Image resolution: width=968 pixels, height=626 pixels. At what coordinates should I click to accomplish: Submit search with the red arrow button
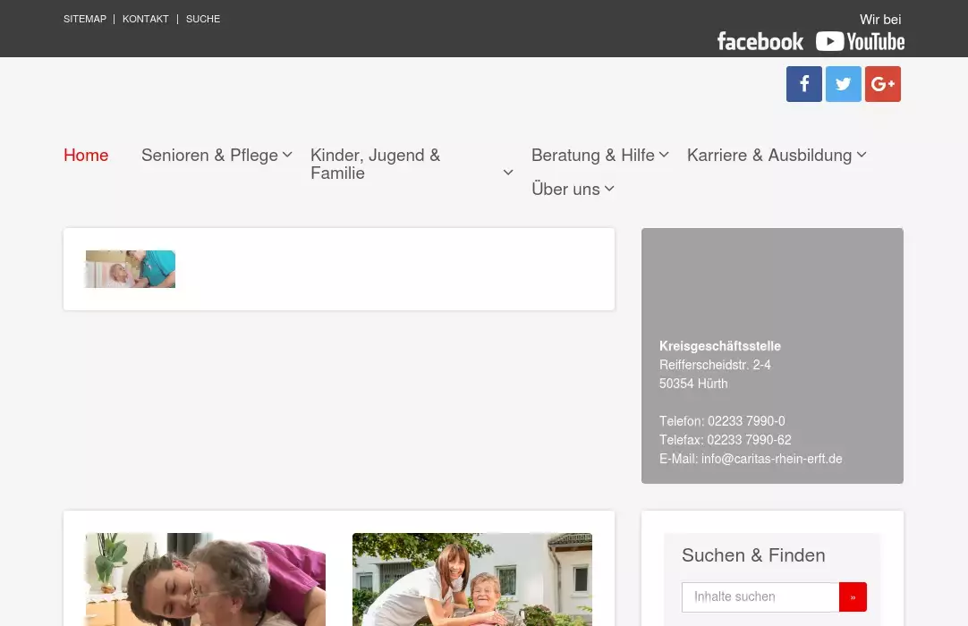[853, 597]
